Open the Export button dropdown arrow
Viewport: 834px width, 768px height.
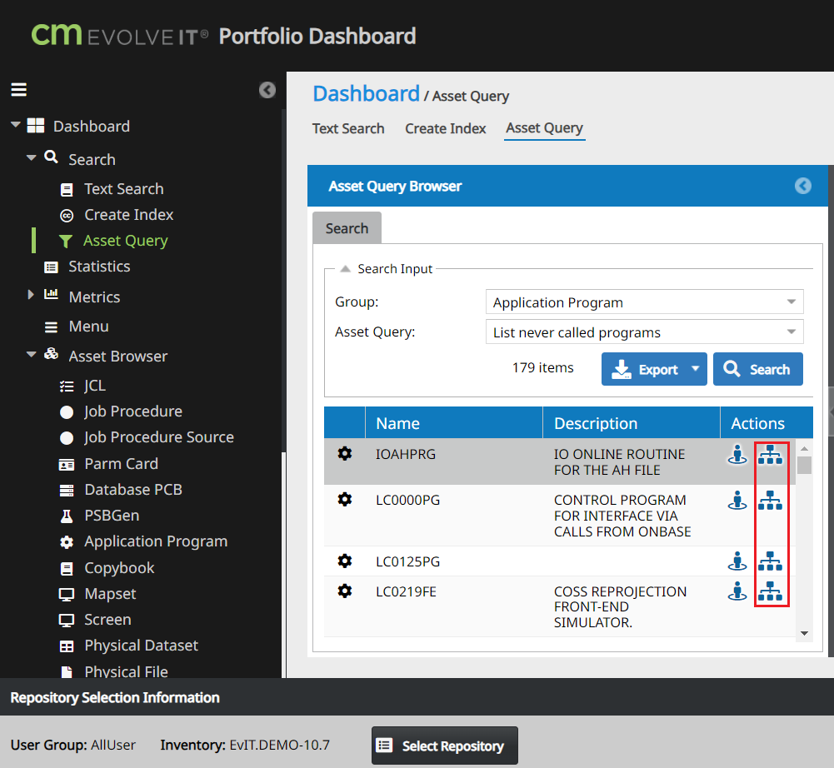tap(695, 368)
